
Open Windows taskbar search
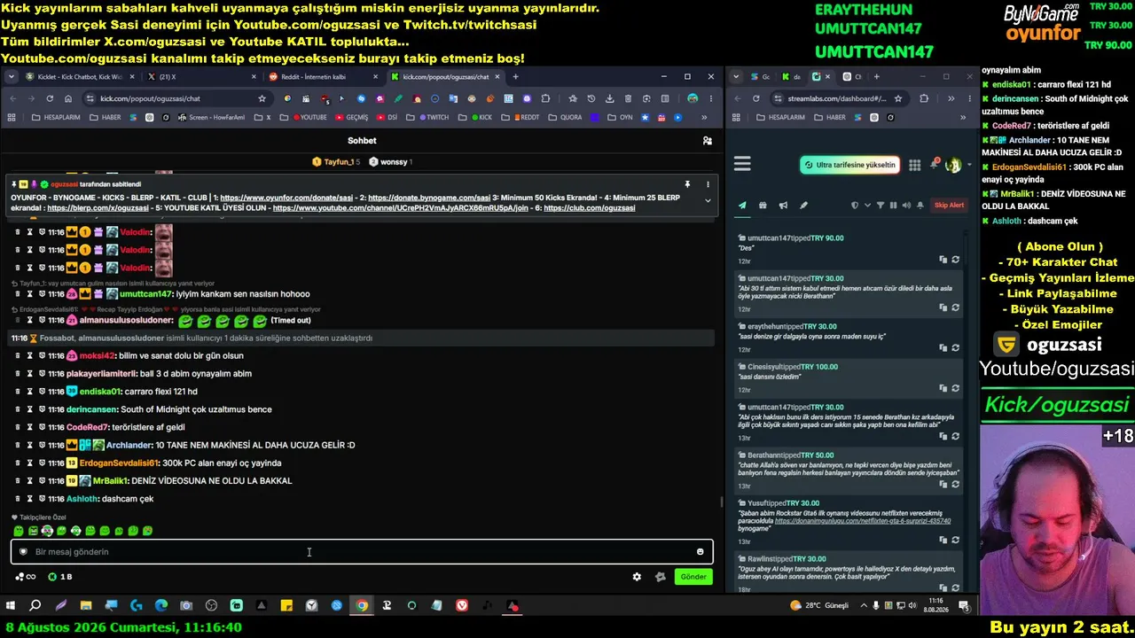[35, 606]
